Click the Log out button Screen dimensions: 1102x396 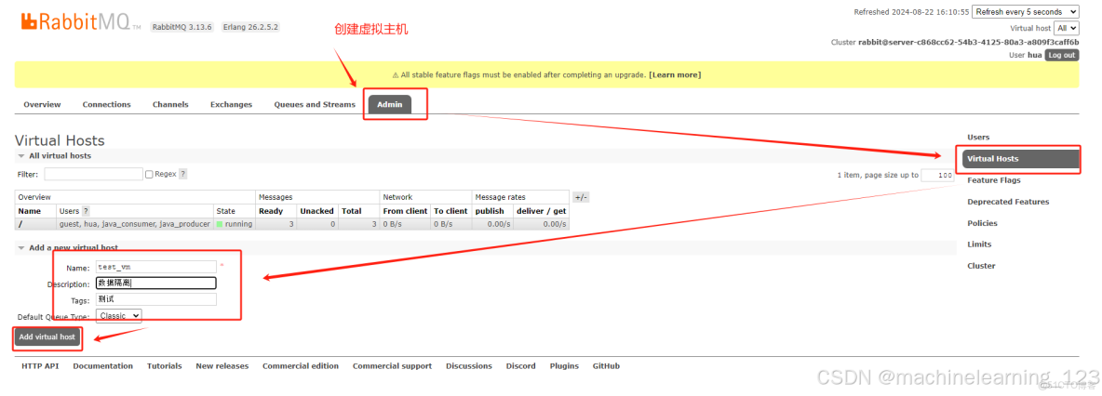point(1061,55)
